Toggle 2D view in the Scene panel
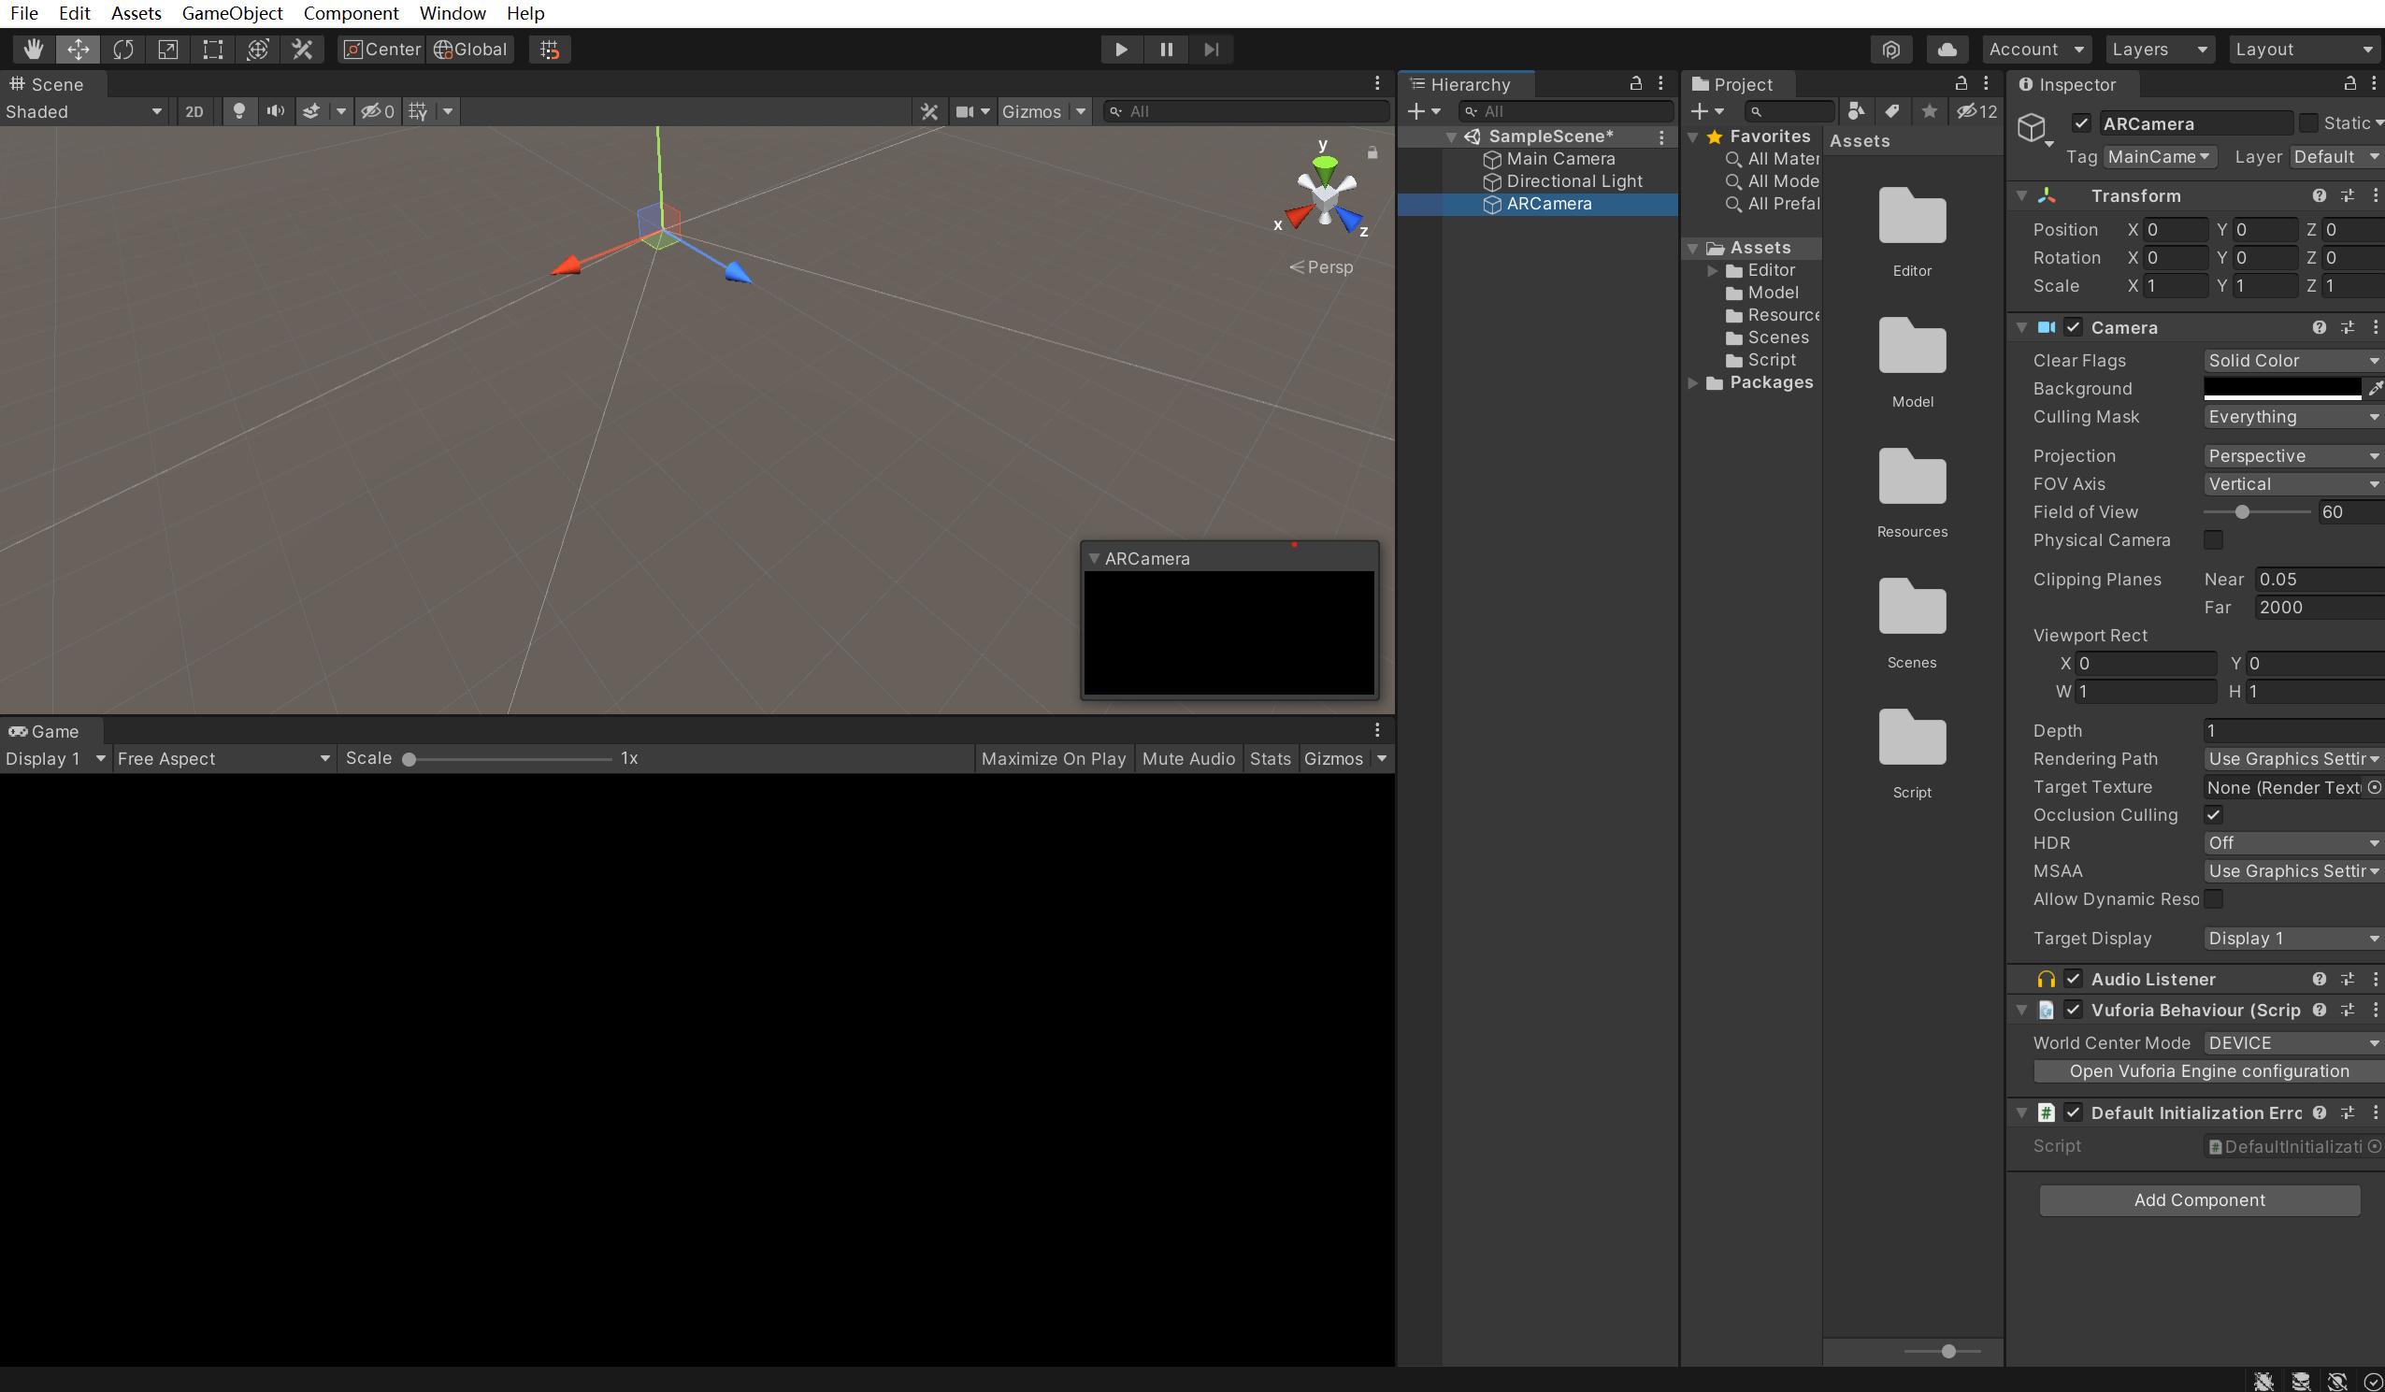The height and width of the screenshot is (1392, 2385). (x=194, y=110)
